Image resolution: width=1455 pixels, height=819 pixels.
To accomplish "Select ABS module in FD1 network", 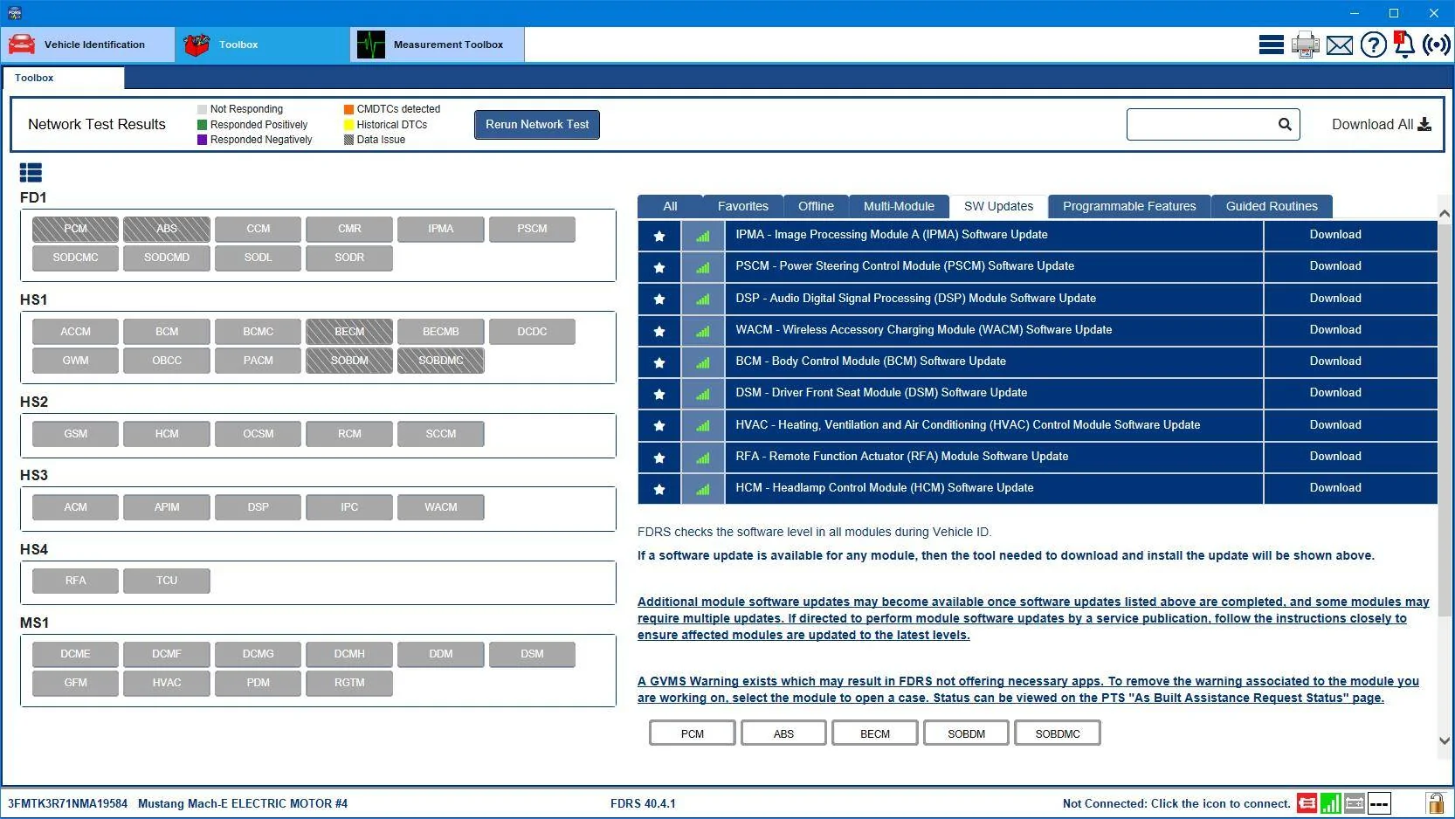I will [x=167, y=229].
